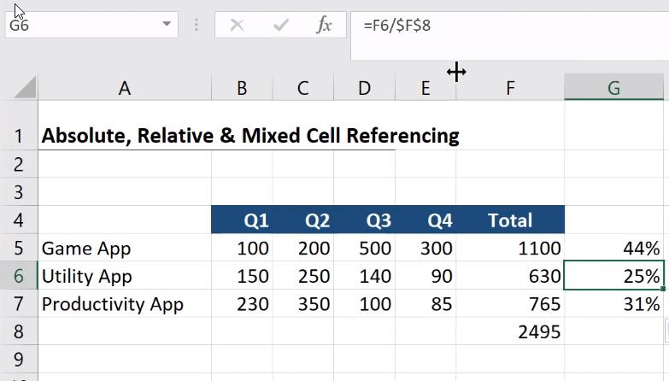Click Game App total 1100
Viewport: 669px width, 381px height.
tap(510, 248)
